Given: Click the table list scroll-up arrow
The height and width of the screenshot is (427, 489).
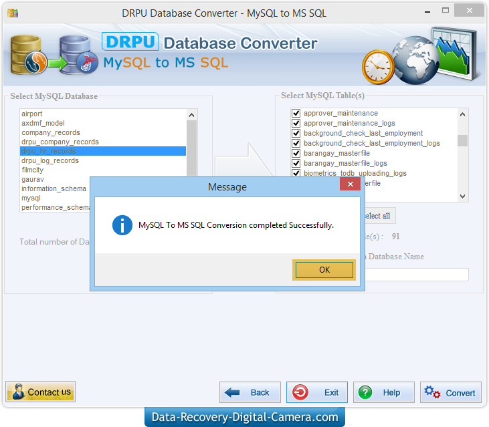Looking at the screenshot, I should coord(463,114).
